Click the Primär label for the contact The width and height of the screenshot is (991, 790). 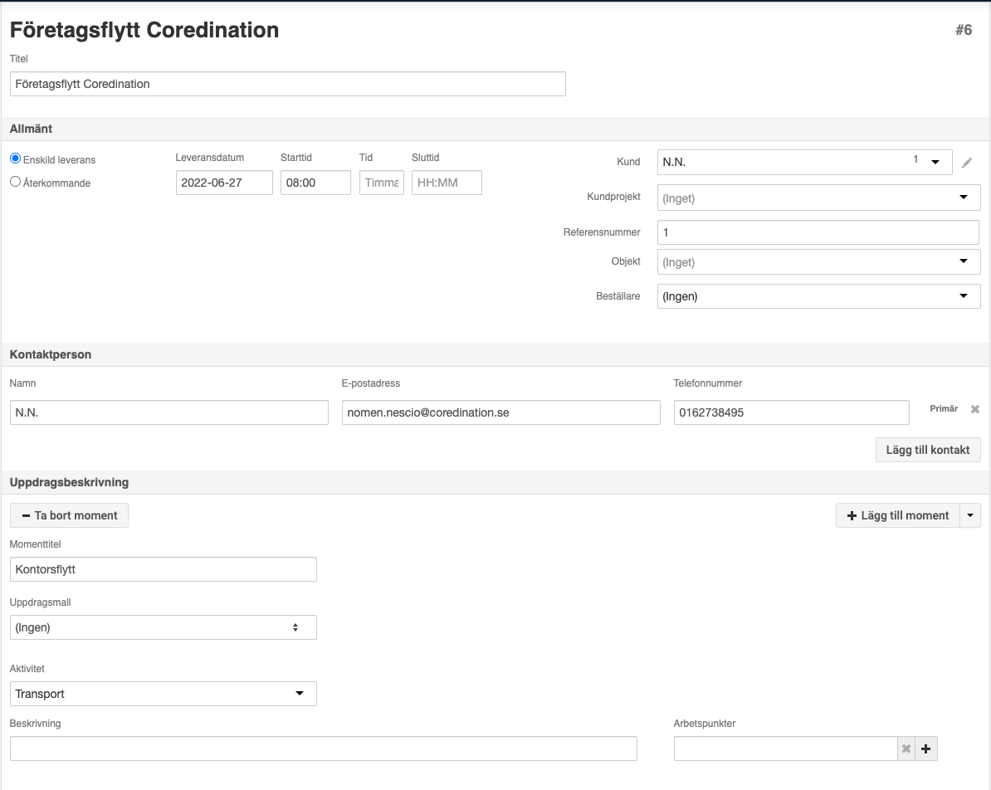tap(944, 409)
